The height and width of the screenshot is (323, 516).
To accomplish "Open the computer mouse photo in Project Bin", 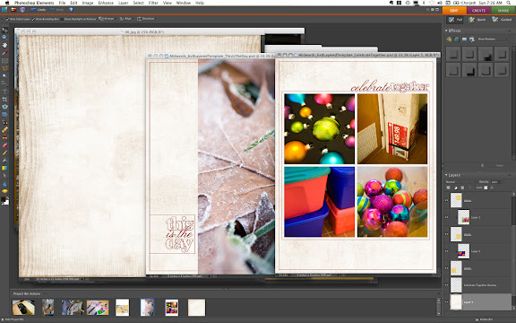I will (x=23, y=307).
